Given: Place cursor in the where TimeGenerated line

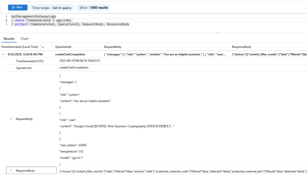Looking at the screenshot, I should 43,20.
